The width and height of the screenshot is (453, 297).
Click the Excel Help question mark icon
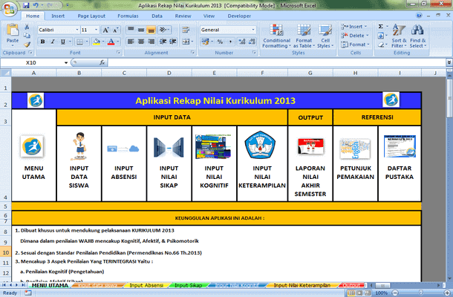pos(419,16)
